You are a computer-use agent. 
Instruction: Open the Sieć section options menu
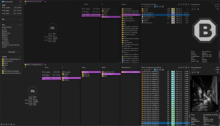(20, 19)
